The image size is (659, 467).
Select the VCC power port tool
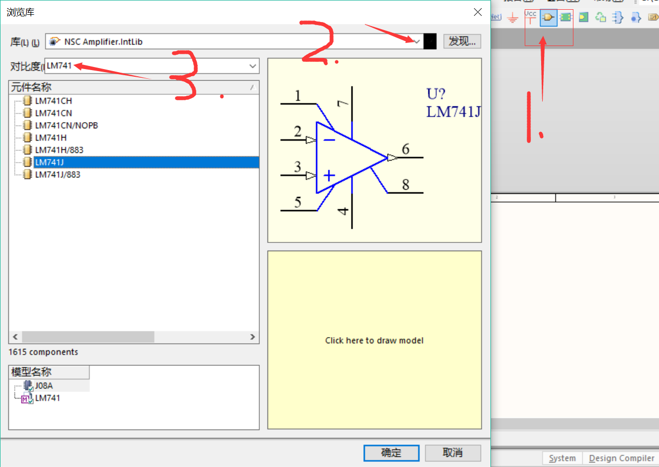point(531,17)
